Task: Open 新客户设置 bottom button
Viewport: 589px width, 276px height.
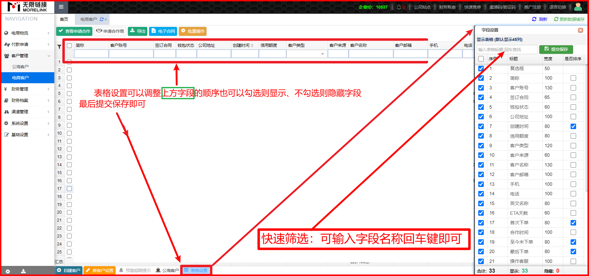Action: pos(99,270)
